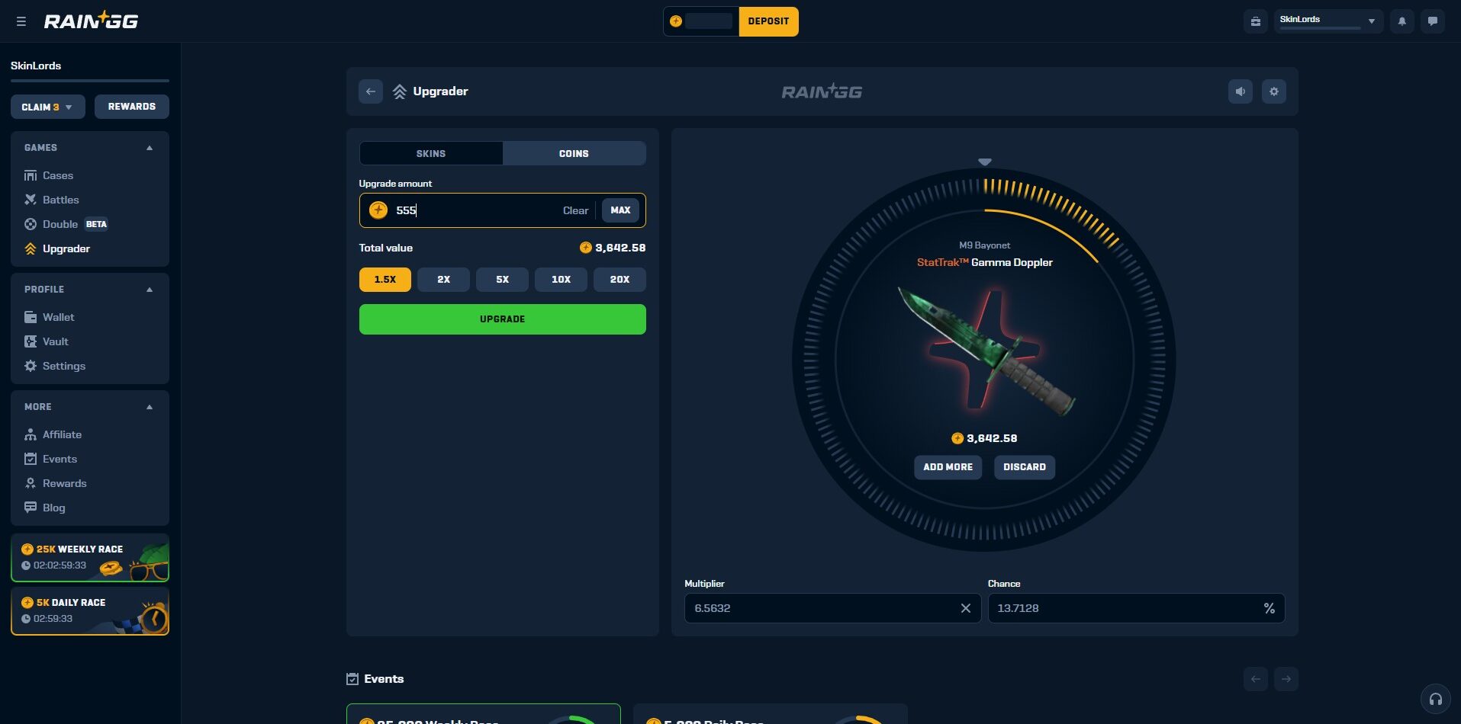Click Clear in upgrade amount field
Image resolution: width=1461 pixels, height=724 pixels.
tap(575, 210)
